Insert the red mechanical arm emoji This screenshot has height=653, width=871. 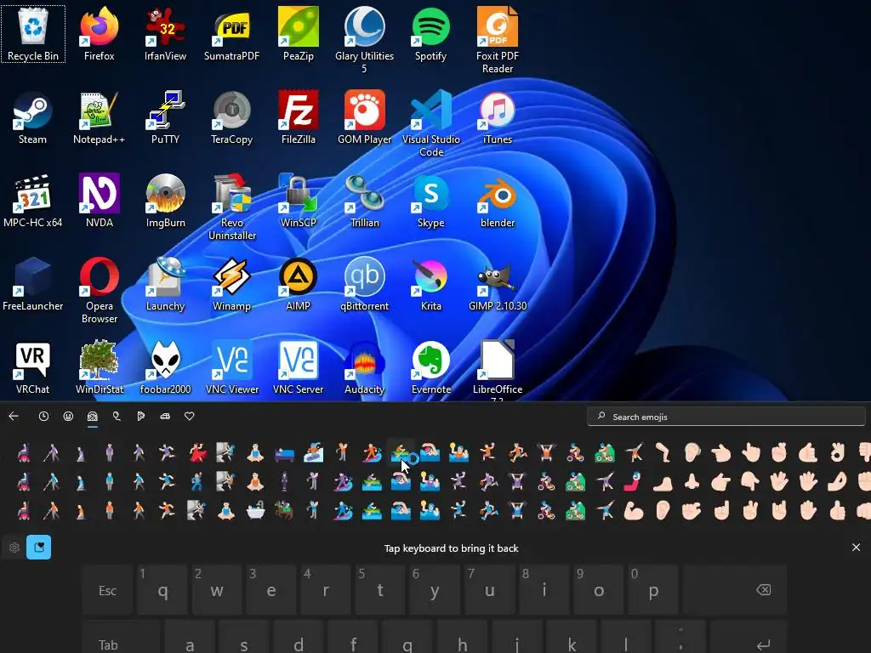pos(633,481)
